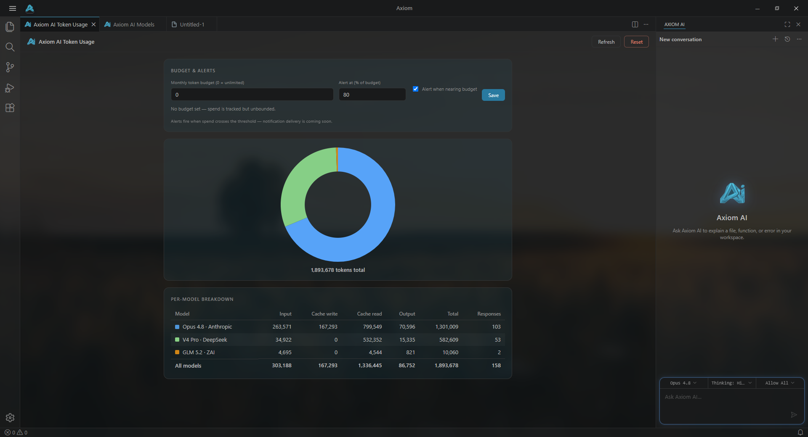Maximize the Axiom AI panel
The width and height of the screenshot is (808, 437).
click(x=787, y=24)
